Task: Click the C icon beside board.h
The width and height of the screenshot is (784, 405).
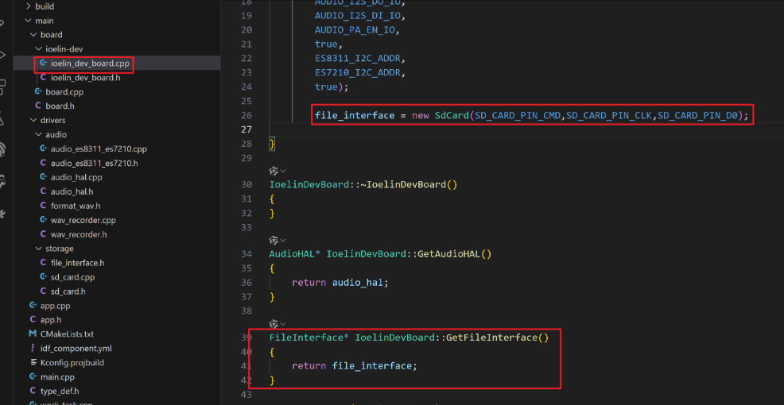Action: [37, 106]
